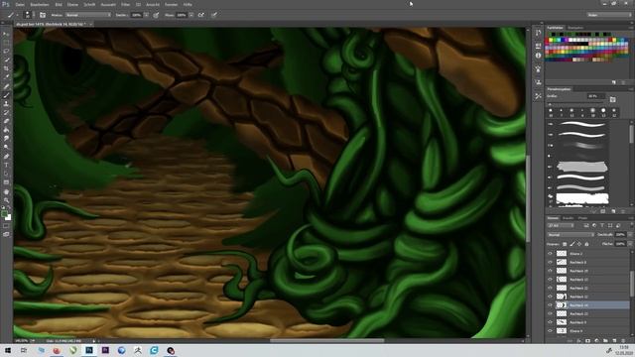Select the Pen tool

[x=6, y=157]
